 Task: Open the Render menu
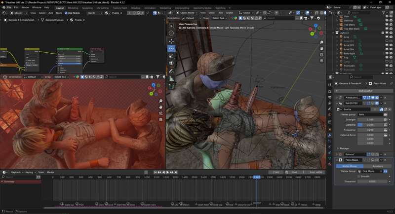(x=25, y=7)
